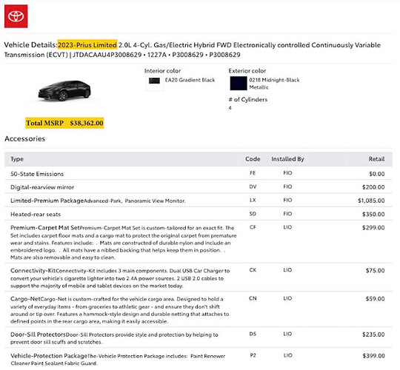Click the FE code cell
The image size is (400, 370).
point(253,173)
